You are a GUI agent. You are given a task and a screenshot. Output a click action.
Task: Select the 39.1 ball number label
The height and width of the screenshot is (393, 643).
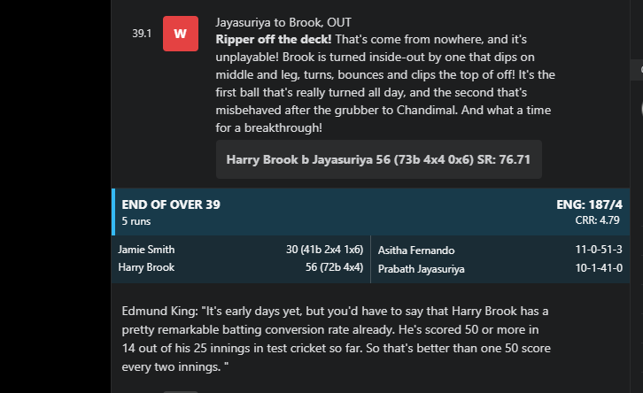tap(142, 34)
